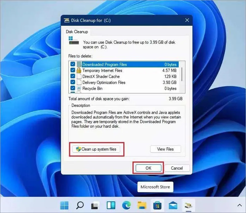The image size is (246, 213).
Task: Click the 4.57 MB size value
Action: click(169, 70)
